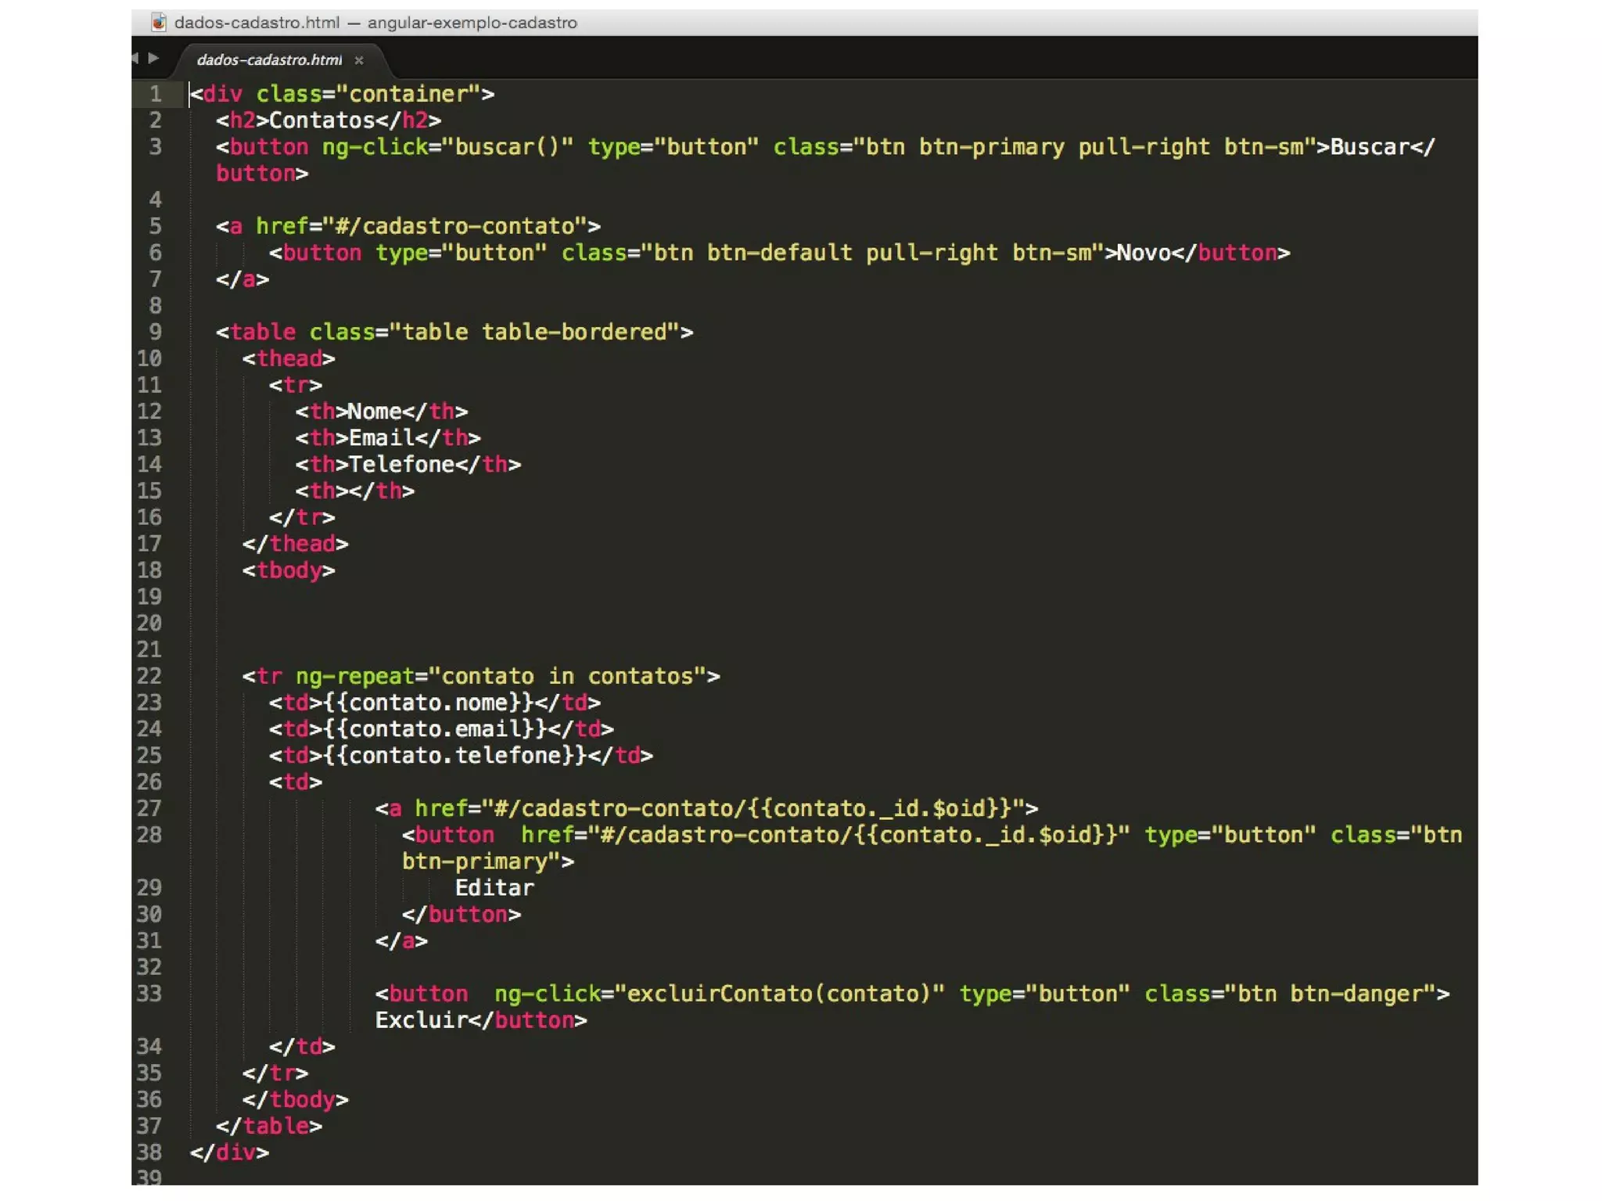The width and height of the screenshot is (1602, 1201).
Task: Click the excluirContato(contato) call text
Action: click(779, 994)
